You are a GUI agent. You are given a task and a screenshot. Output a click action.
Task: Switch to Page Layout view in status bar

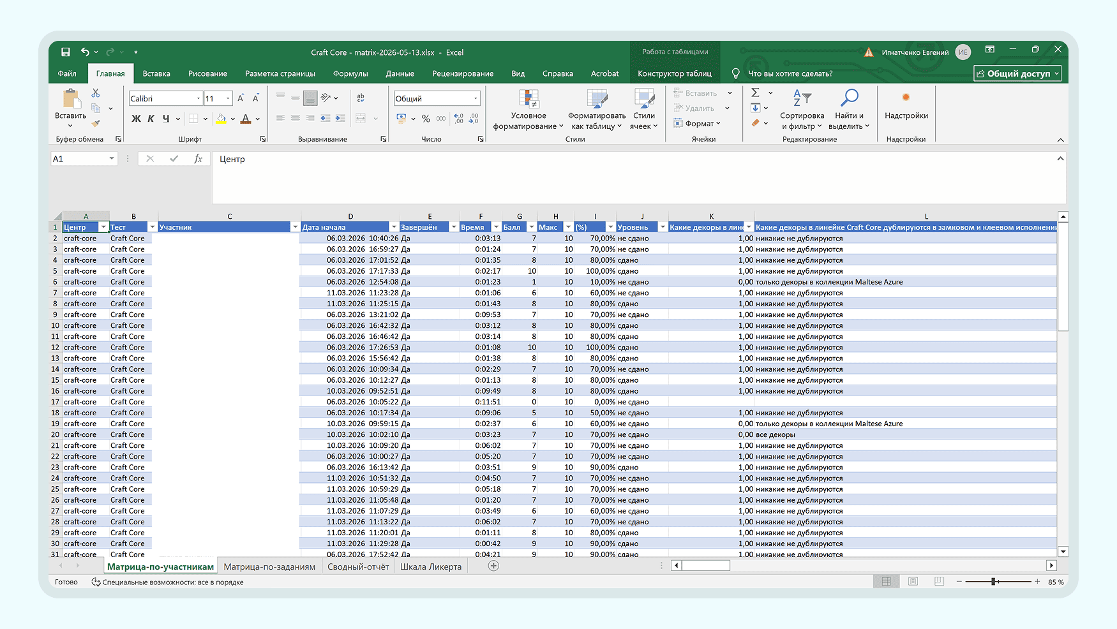point(913,582)
